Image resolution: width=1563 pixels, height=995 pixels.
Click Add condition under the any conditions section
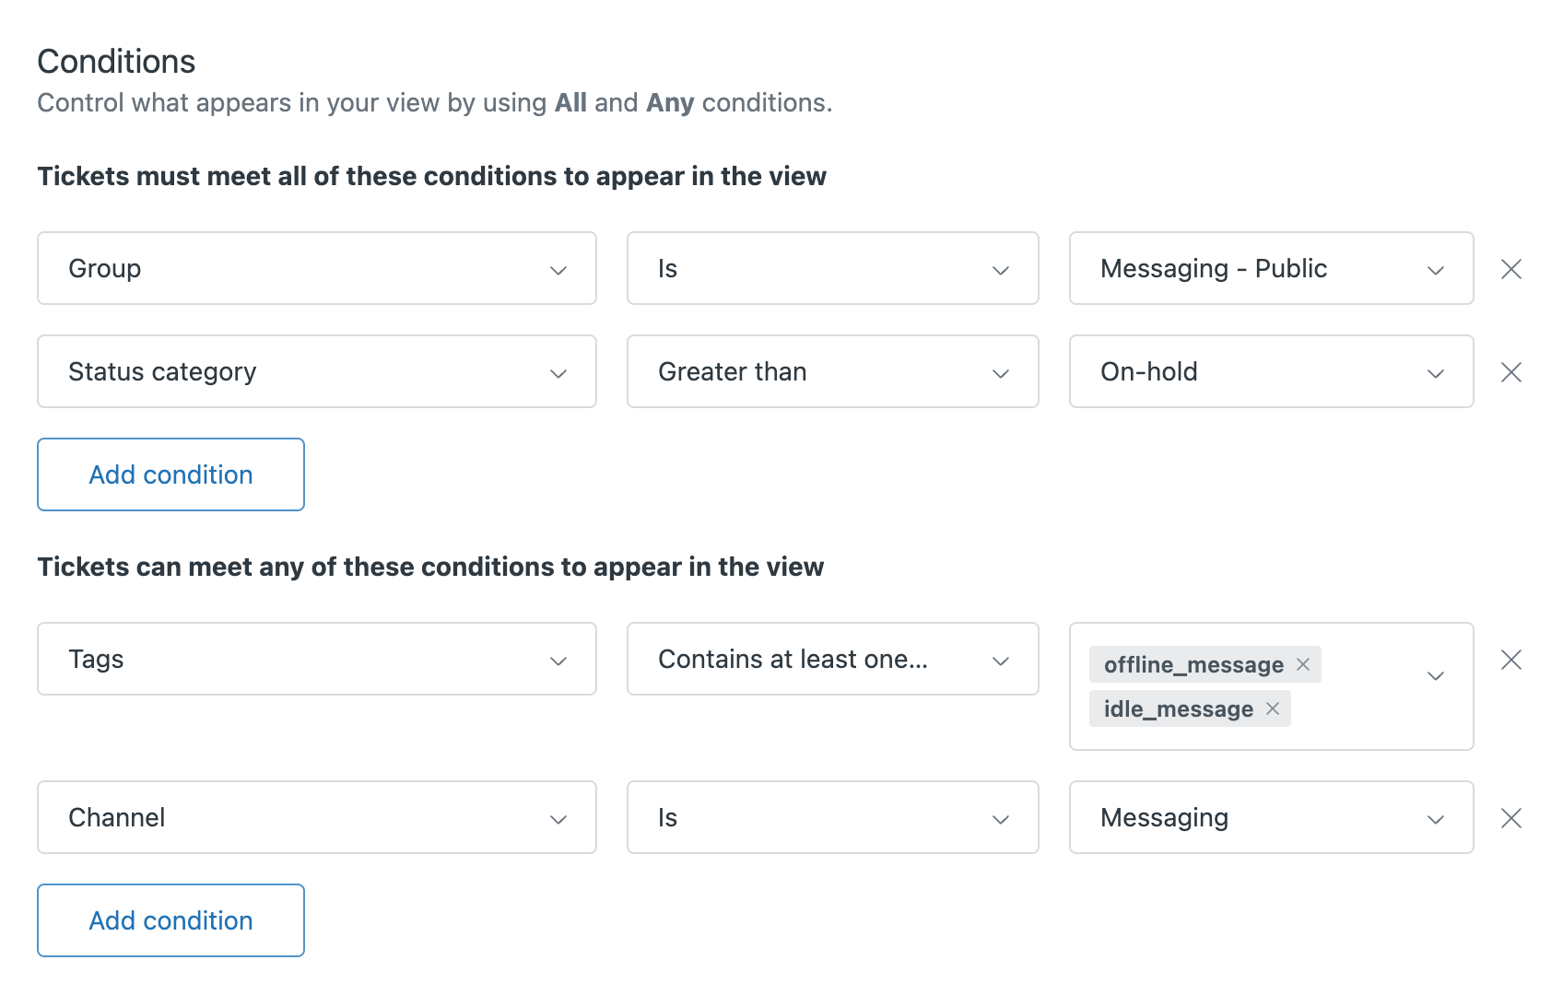(170, 919)
